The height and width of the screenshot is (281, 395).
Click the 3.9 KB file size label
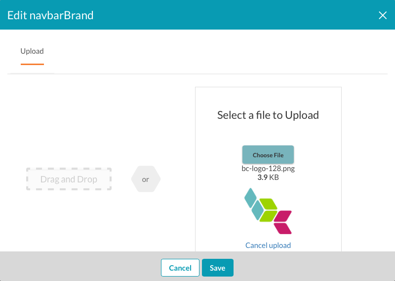click(x=268, y=177)
